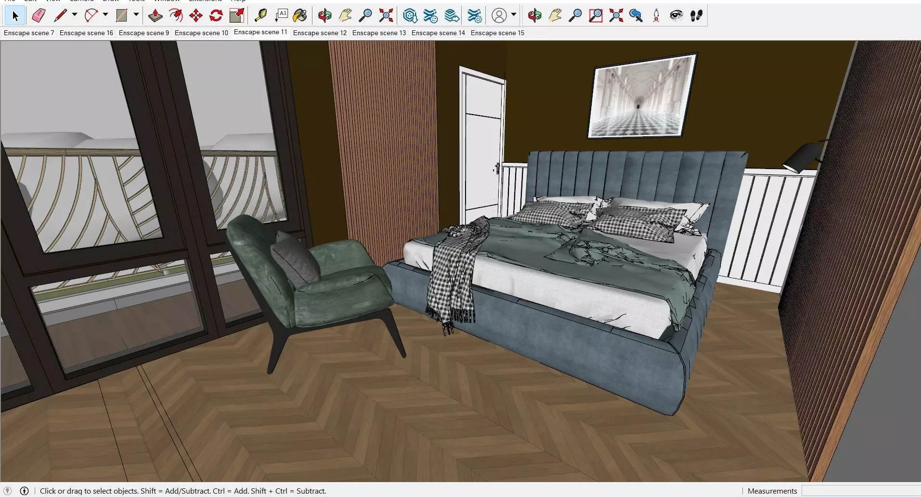The height and width of the screenshot is (497, 921).
Task: Show the Enscape scene 14 tab
Action: click(438, 33)
